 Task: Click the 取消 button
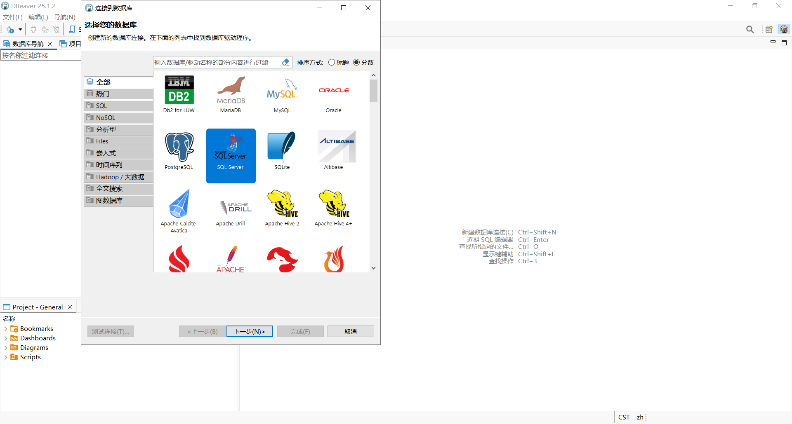pyautogui.click(x=351, y=331)
